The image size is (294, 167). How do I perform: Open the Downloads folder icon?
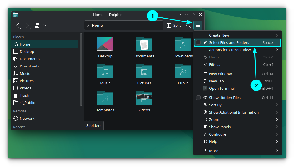coord(183,44)
